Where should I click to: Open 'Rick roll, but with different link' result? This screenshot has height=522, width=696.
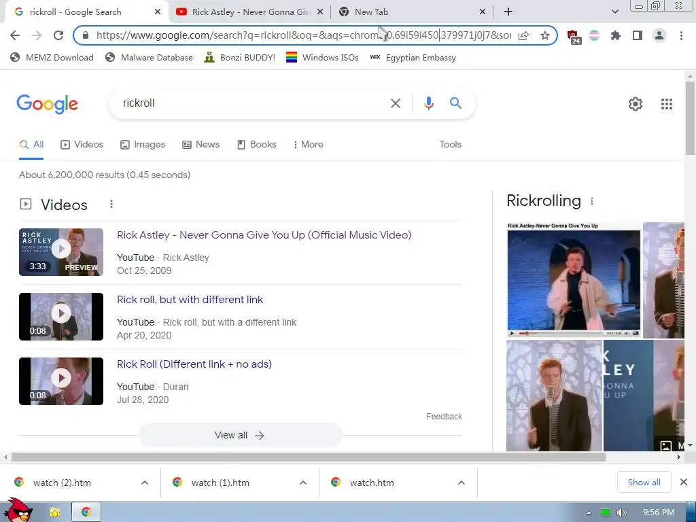tap(190, 300)
